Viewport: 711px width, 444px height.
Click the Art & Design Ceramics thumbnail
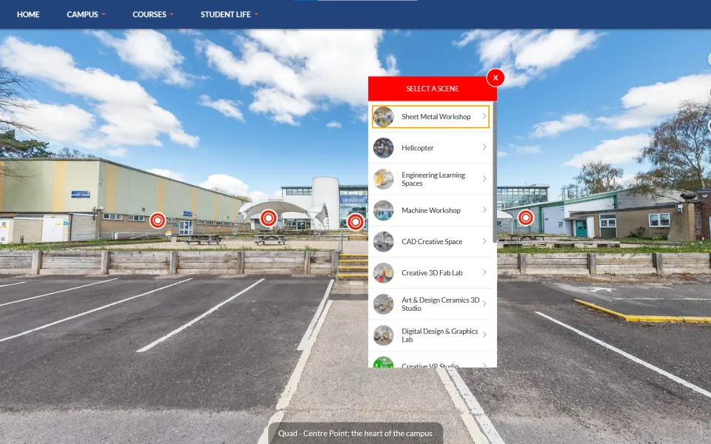383,304
